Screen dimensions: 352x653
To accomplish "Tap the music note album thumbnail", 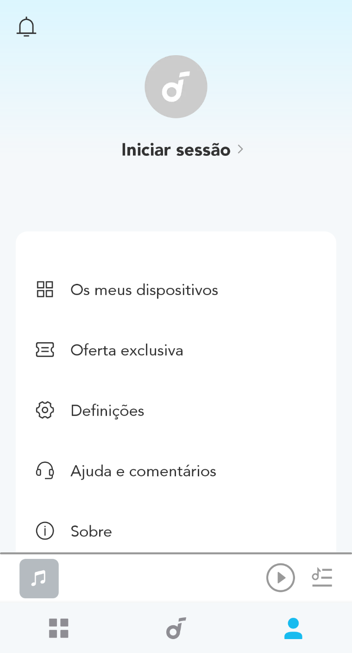I will pyautogui.click(x=39, y=578).
